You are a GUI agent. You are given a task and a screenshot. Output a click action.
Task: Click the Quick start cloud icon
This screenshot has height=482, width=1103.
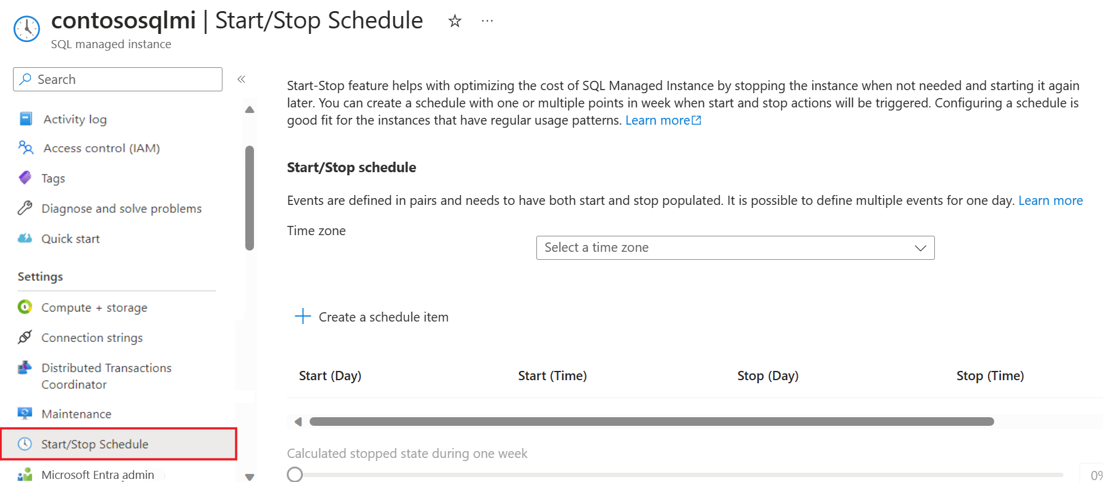[x=25, y=238]
